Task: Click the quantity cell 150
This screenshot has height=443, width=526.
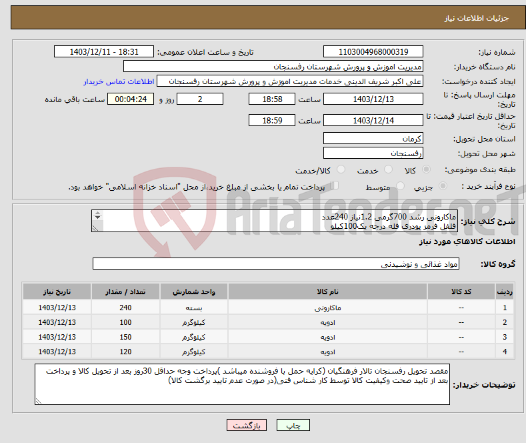Action: (125, 337)
